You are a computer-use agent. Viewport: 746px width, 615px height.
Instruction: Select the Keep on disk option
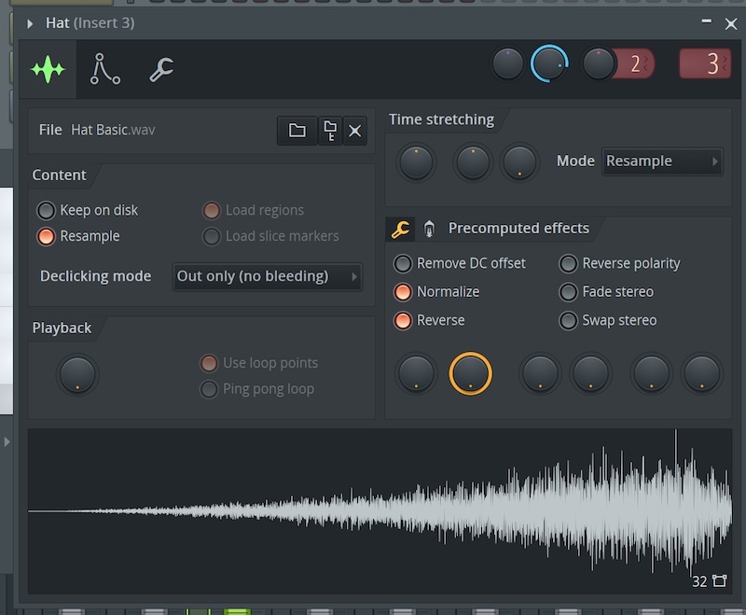point(46,210)
